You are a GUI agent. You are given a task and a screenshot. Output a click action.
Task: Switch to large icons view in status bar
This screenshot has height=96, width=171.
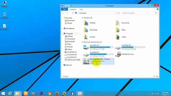pos(157,77)
